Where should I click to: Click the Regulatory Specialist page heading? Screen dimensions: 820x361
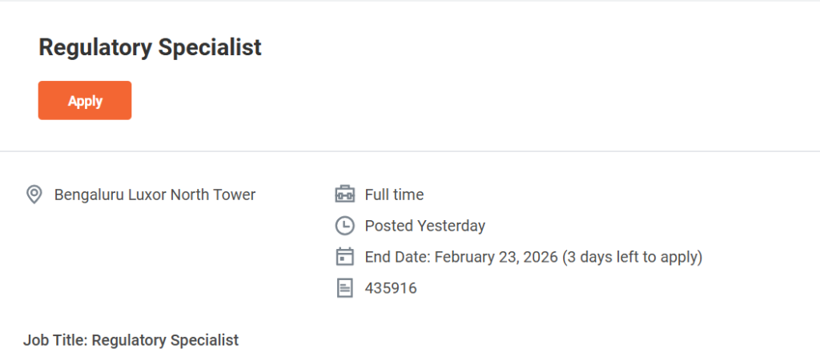(150, 47)
